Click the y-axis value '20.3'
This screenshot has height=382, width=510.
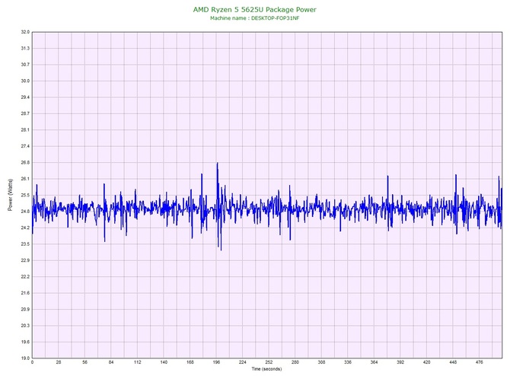click(x=25, y=326)
